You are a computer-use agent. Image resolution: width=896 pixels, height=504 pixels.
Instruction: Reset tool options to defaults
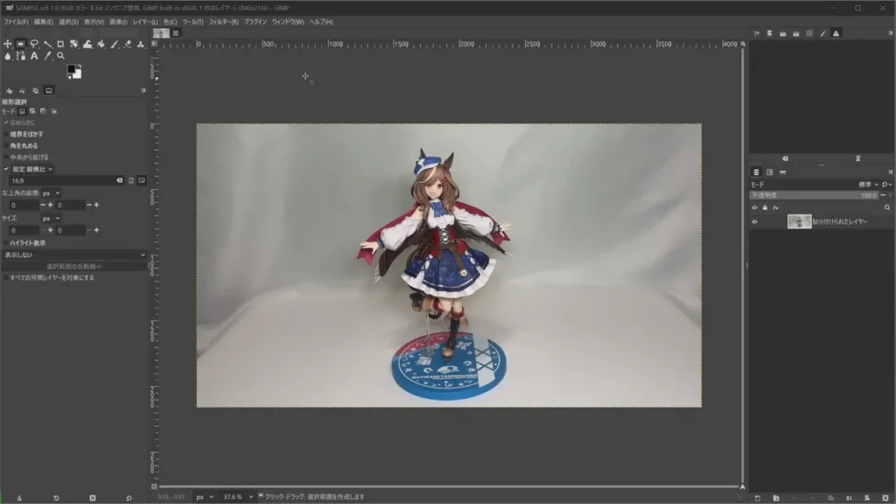129,498
